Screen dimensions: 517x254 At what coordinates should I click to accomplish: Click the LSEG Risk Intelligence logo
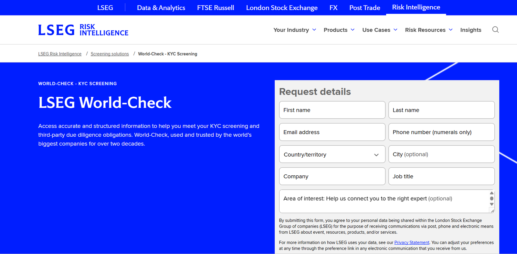point(83,30)
